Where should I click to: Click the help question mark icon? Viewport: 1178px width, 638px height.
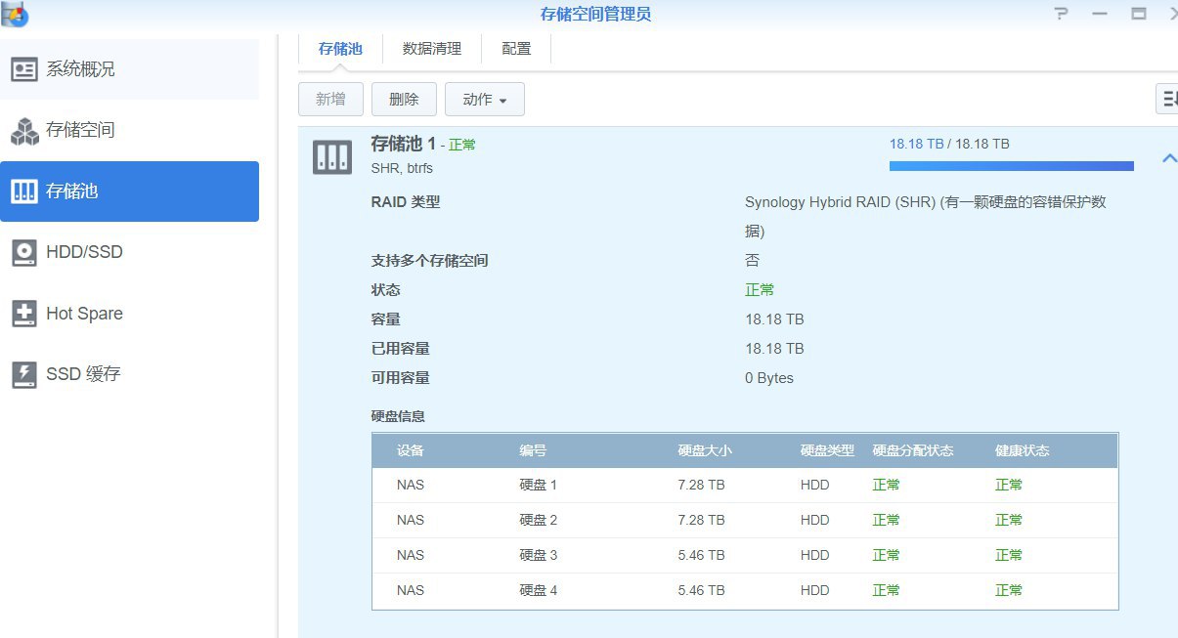[1062, 14]
